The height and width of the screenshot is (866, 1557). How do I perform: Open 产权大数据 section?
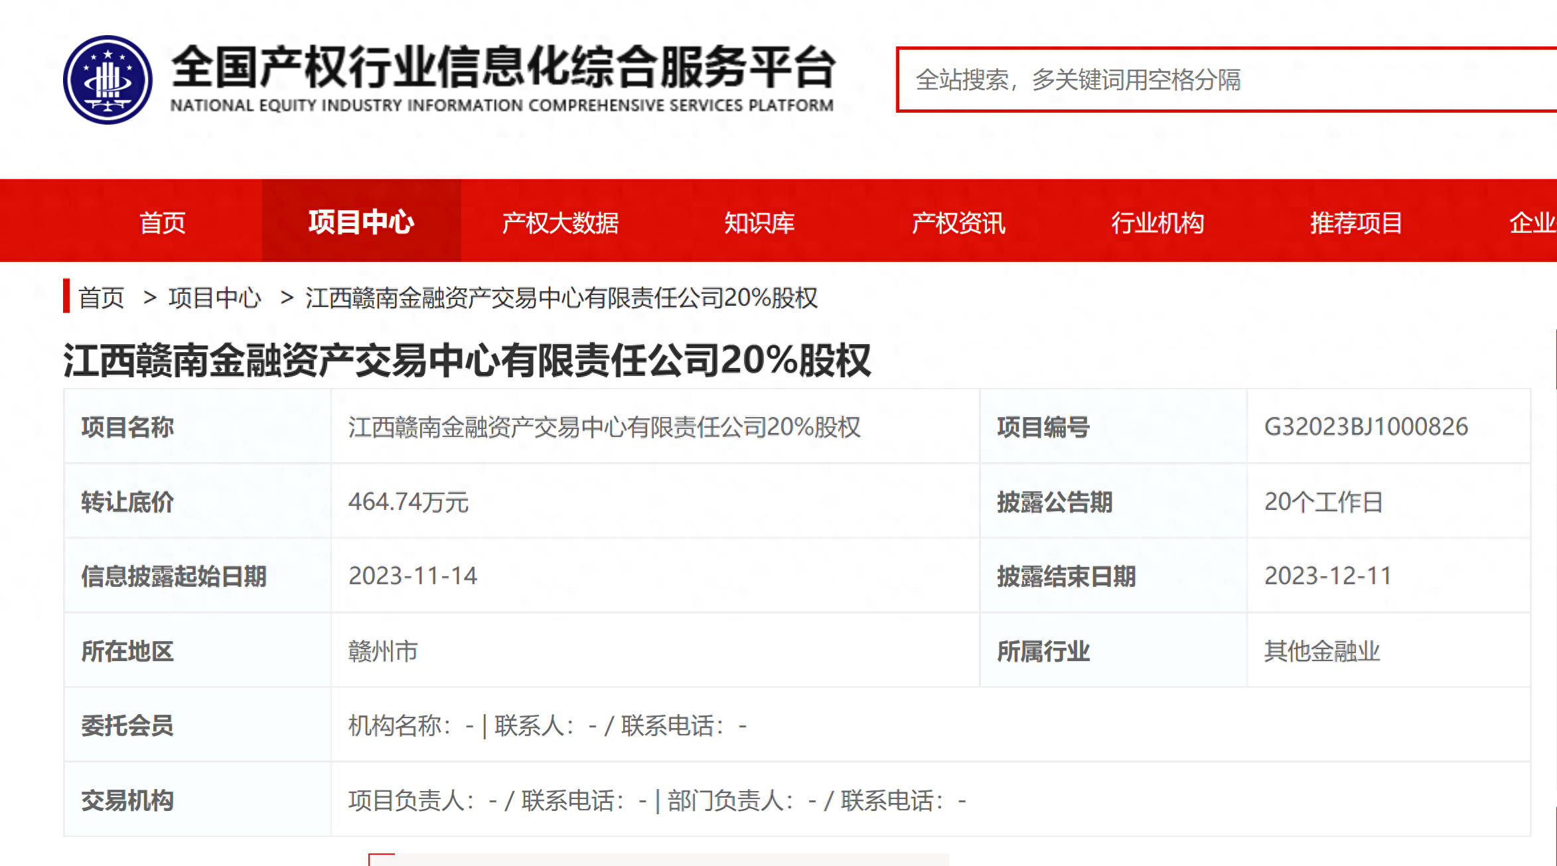click(560, 223)
